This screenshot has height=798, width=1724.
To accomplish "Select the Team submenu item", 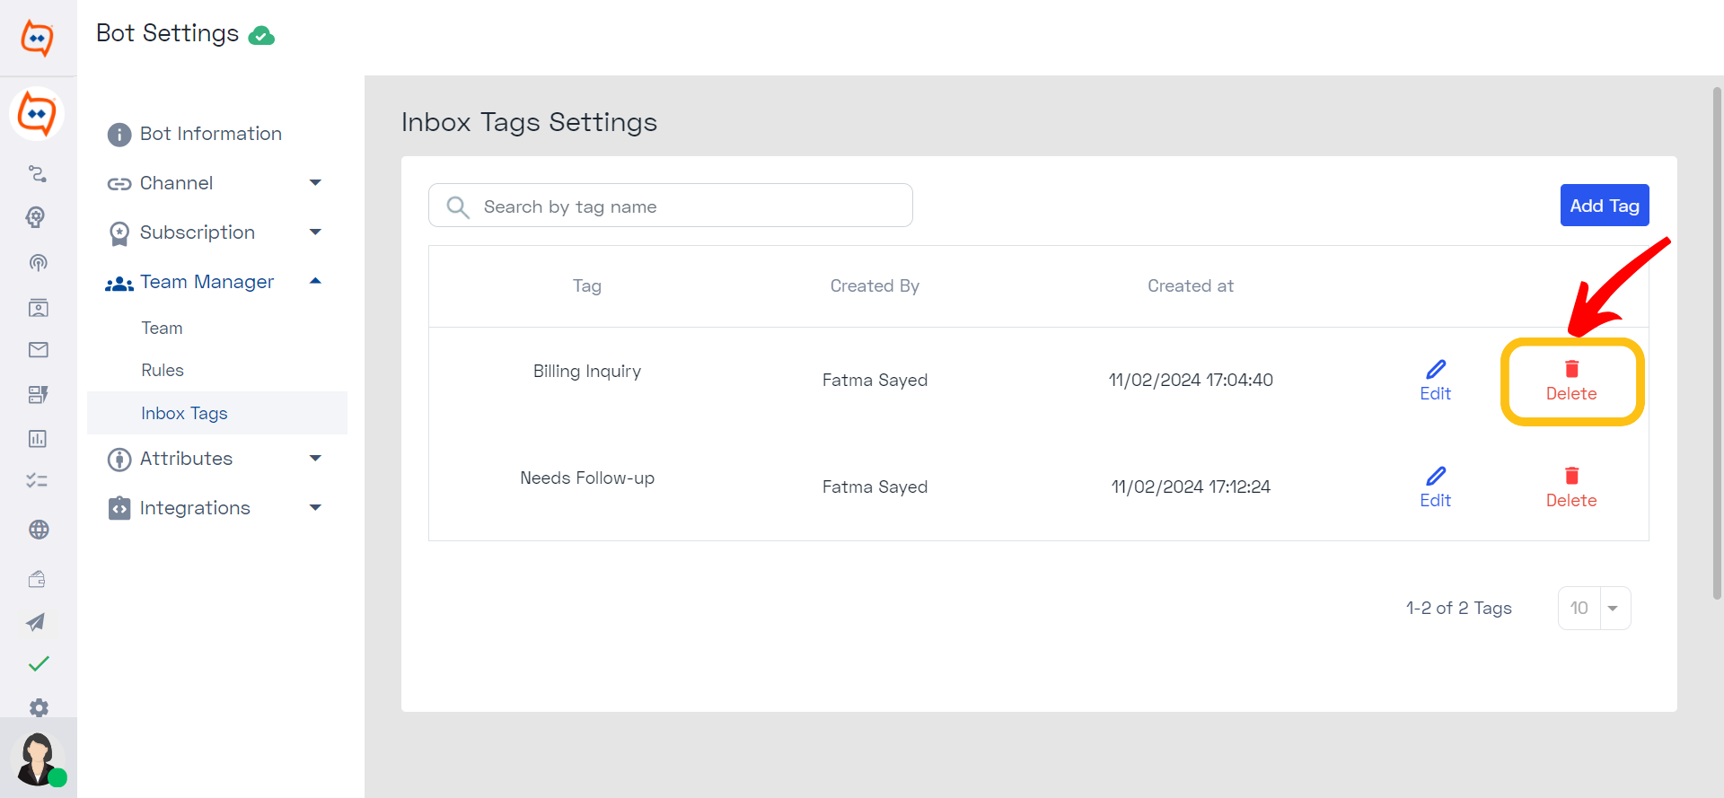I will pyautogui.click(x=162, y=328).
